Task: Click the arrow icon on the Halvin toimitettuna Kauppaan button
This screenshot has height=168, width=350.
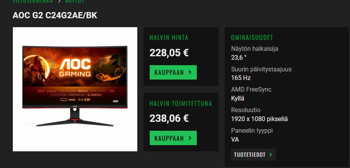Action: pyautogui.click(x=190, y=138)
